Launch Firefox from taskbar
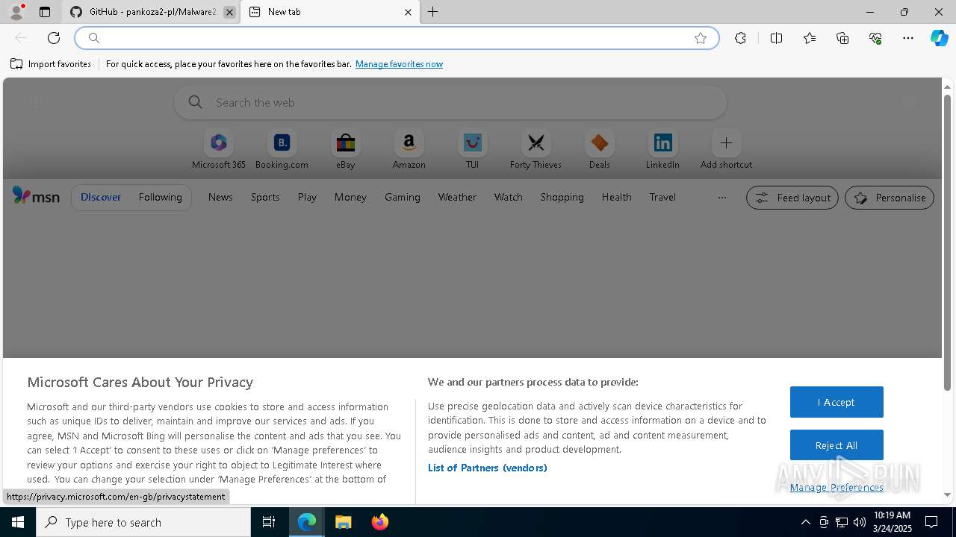This screenshot has height=537, width=956. point(380,522)
